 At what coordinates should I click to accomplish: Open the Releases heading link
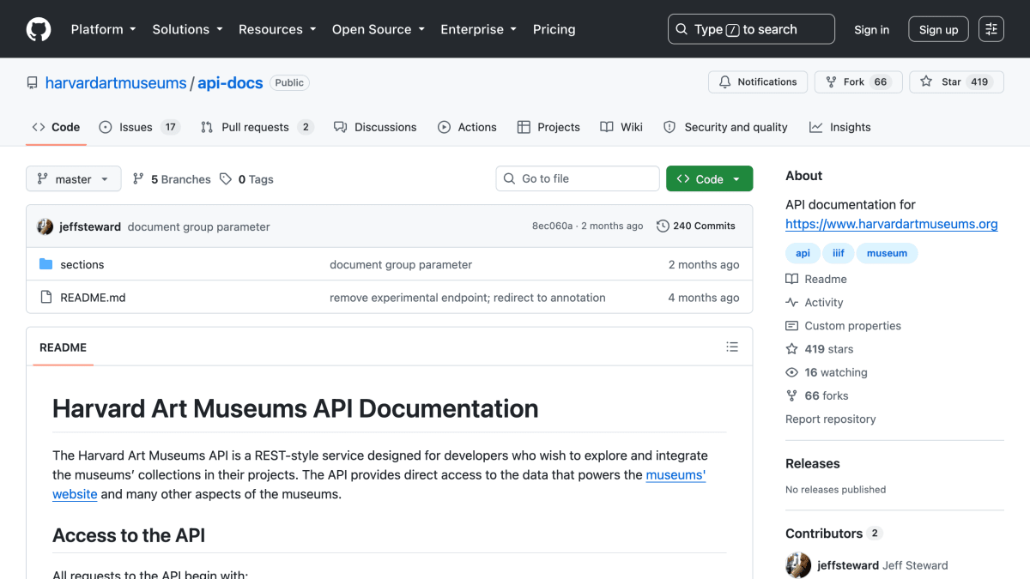point(813,463)
